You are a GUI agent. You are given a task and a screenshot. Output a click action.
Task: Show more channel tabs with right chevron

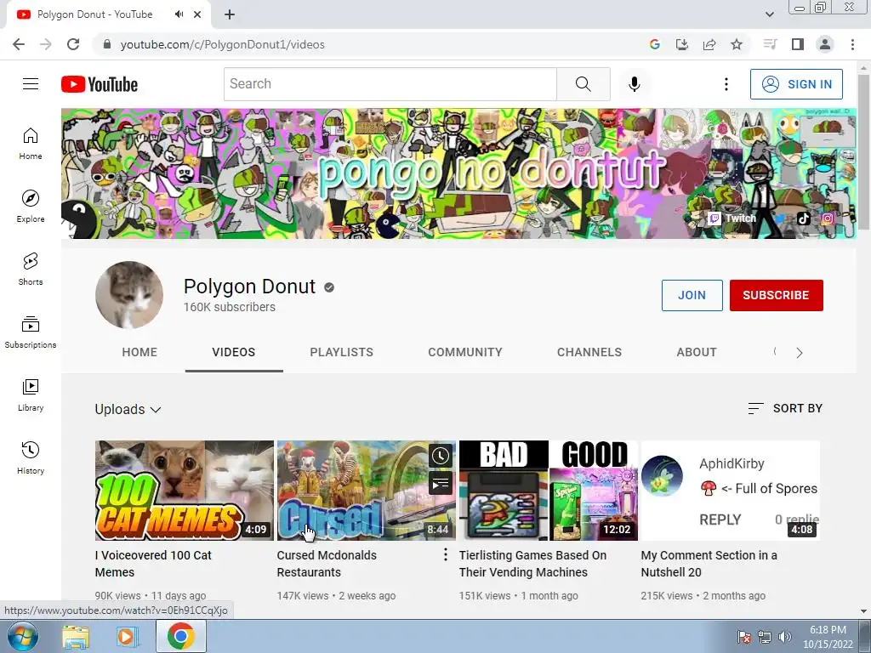(x=800, y=353)
